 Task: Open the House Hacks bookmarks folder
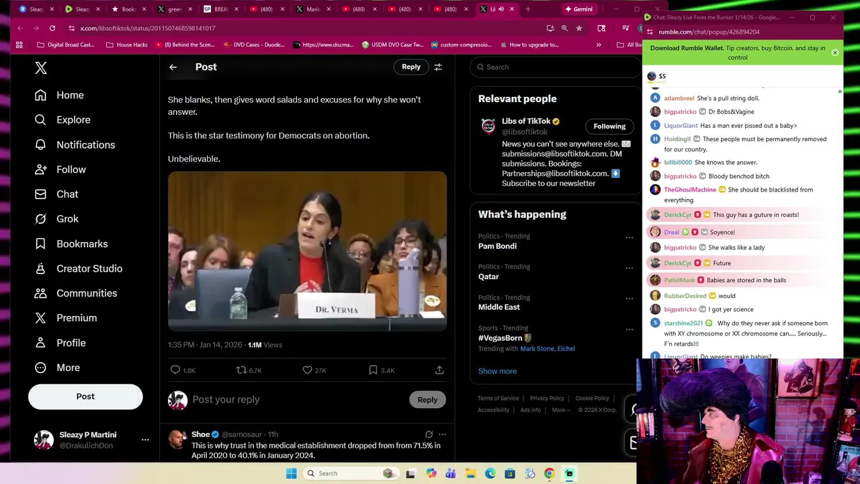126,45
